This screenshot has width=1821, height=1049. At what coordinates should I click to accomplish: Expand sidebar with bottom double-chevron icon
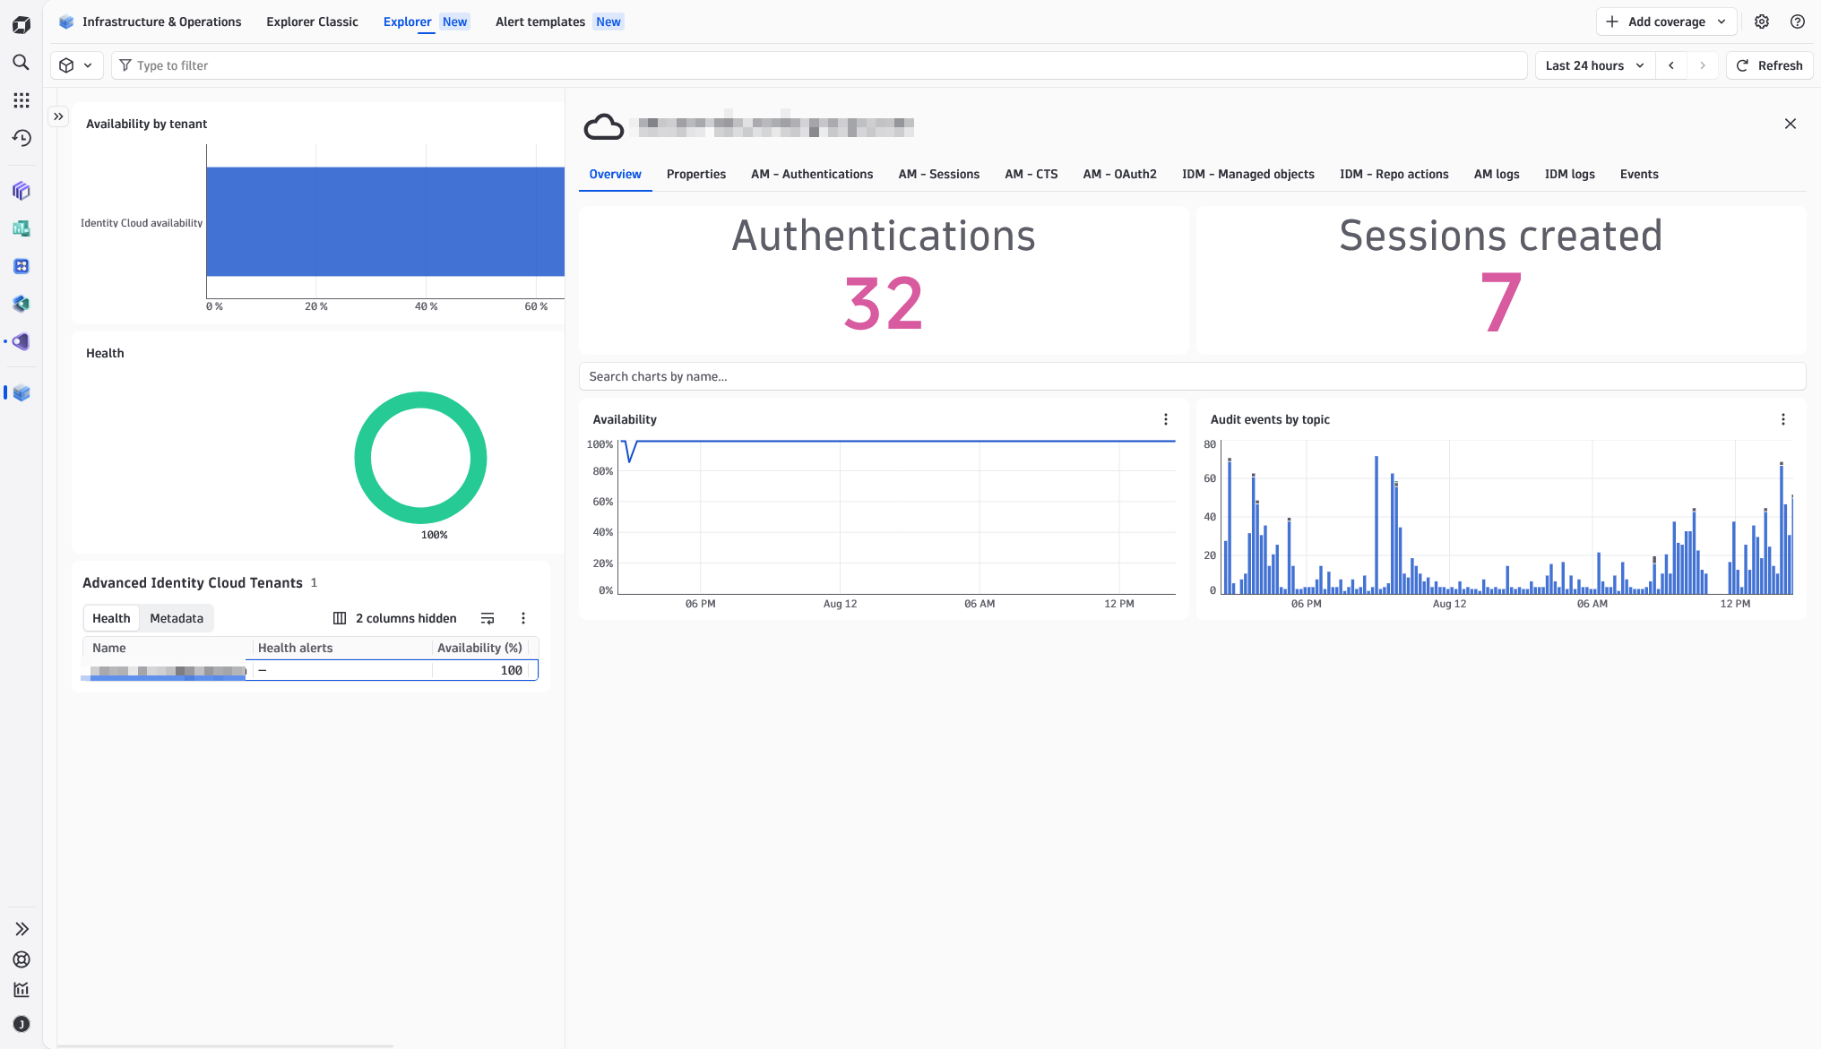click(x=22, y=929)
